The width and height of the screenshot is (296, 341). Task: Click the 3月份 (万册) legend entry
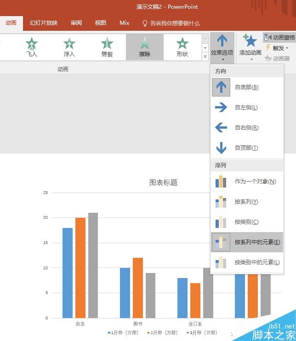tap(202, 333)
